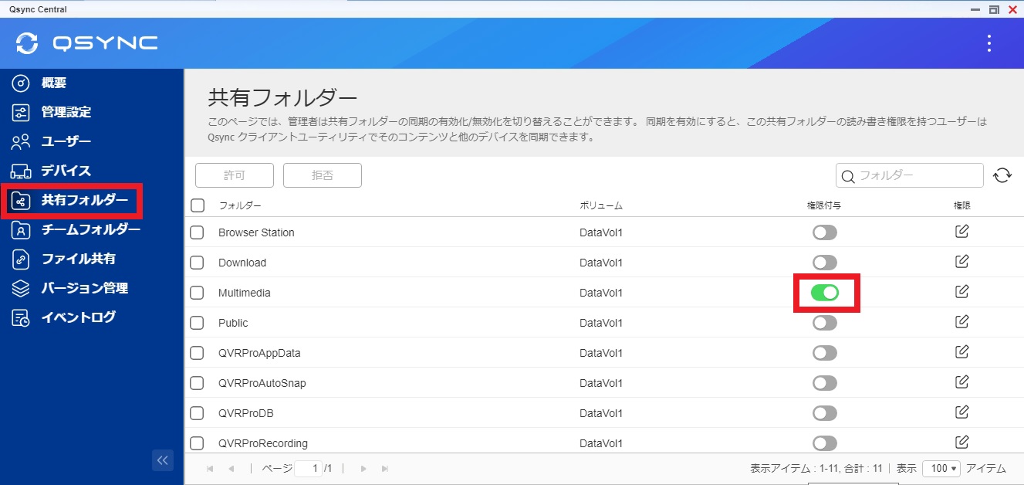Enable sync for the Public folder

[x=824, y=323]
